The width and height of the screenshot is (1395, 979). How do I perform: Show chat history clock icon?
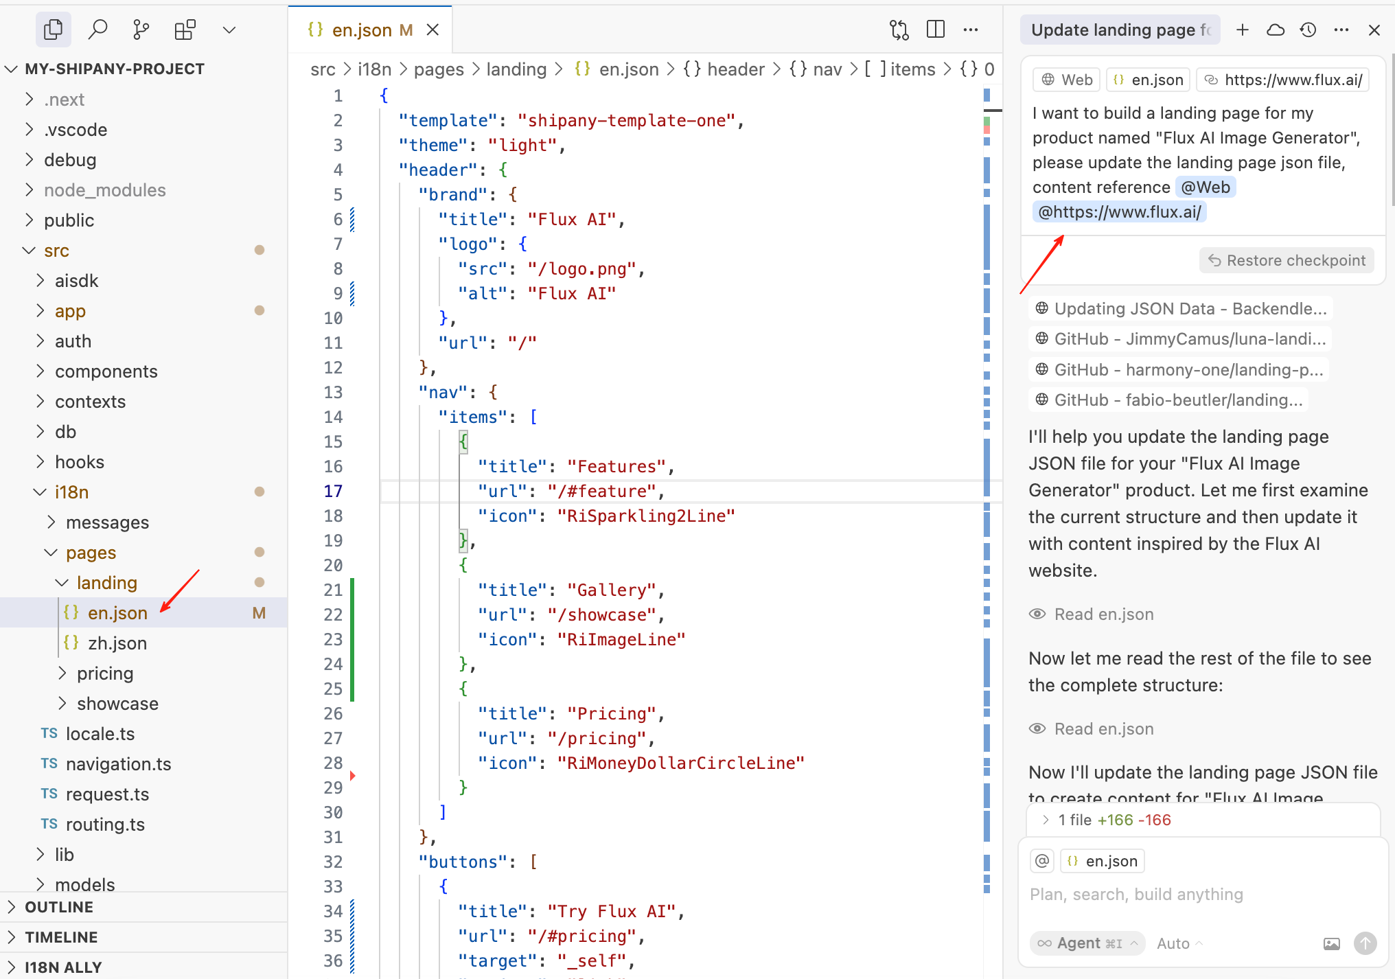[1308, 30]
